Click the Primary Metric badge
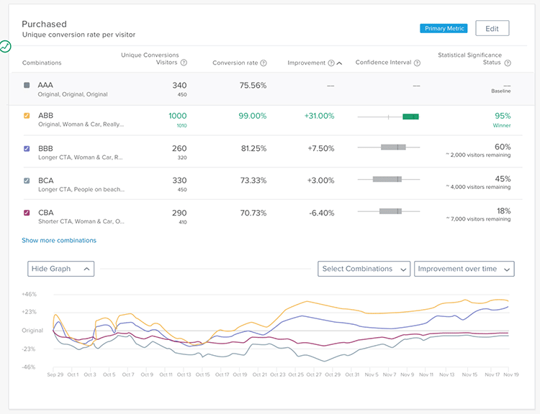Viewport: 540px width, 414px height. click(444, 29)
